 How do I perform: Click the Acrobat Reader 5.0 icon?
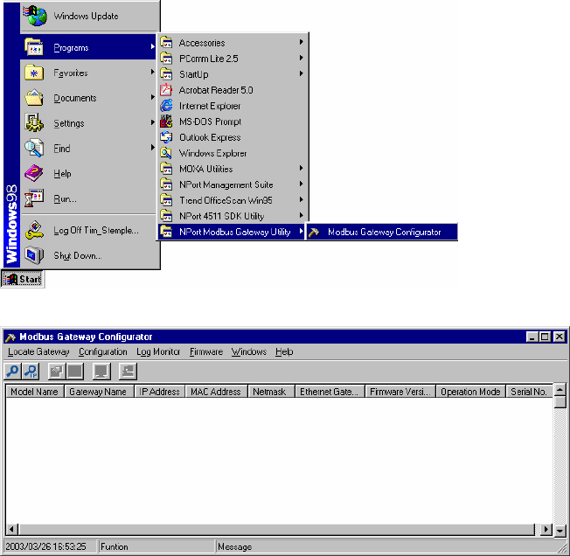(166, 90)
